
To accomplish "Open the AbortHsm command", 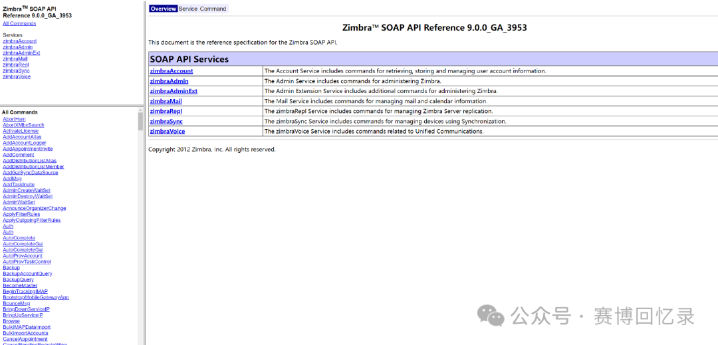I will [x=14, y=119].
